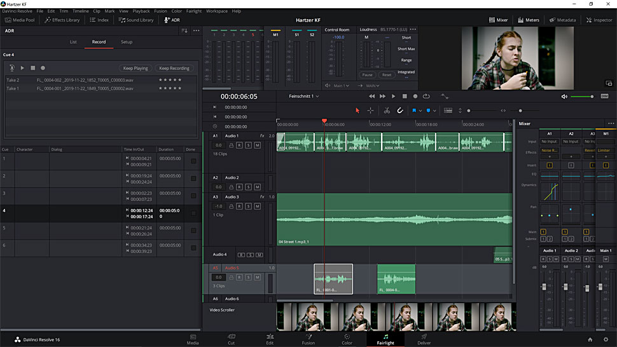
Task: Expand marker color dropdown
Action: pos(434,111)
